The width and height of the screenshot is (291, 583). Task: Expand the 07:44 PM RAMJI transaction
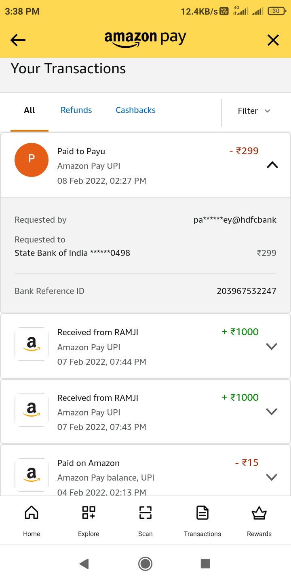point(272,346)
